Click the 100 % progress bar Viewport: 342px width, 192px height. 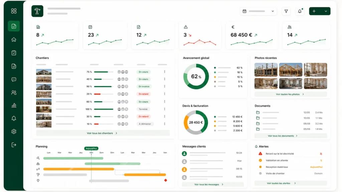104,109
